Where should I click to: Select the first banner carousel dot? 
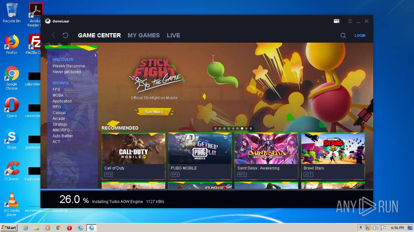coord(215,128)
